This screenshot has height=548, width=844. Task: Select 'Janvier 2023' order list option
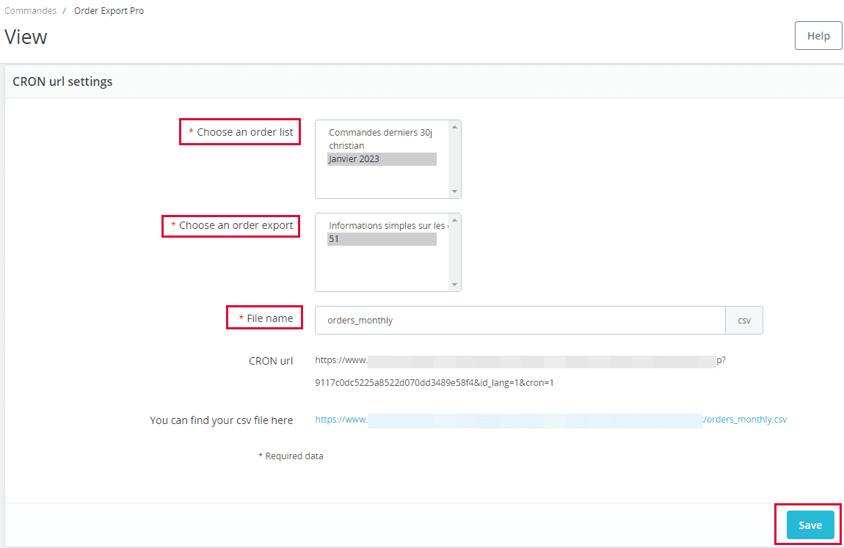(382, 159)
